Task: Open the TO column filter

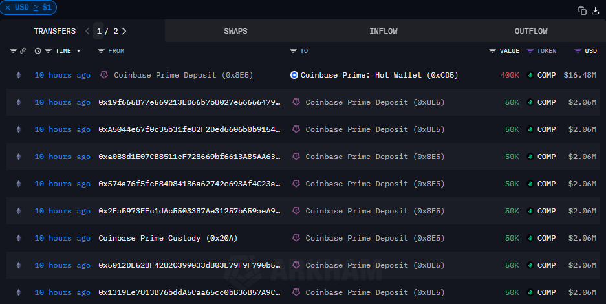Action: (x=293, y=50)
